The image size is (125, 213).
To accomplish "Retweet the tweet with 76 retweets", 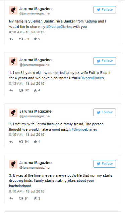I will click(21, 39).
